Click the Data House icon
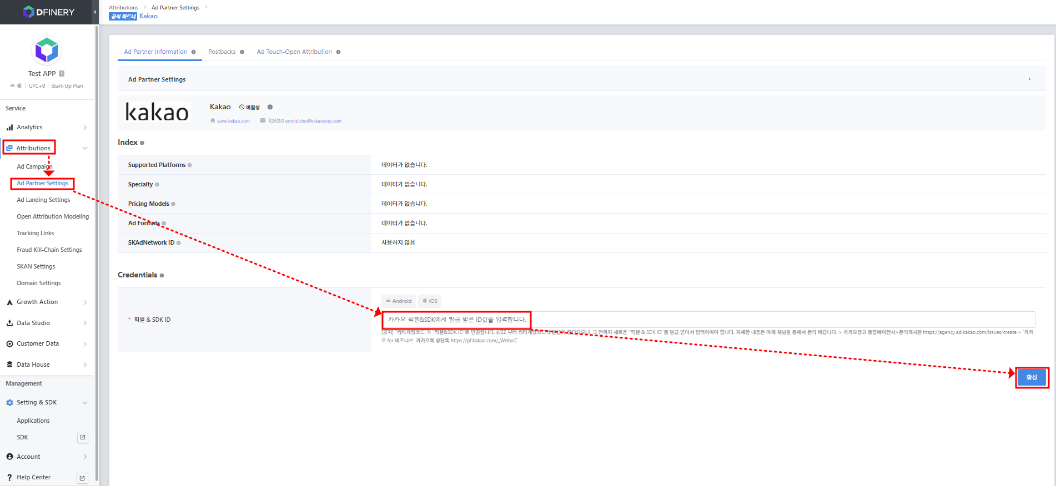This screenshot has height=486, width=1056. pos(9,364)
